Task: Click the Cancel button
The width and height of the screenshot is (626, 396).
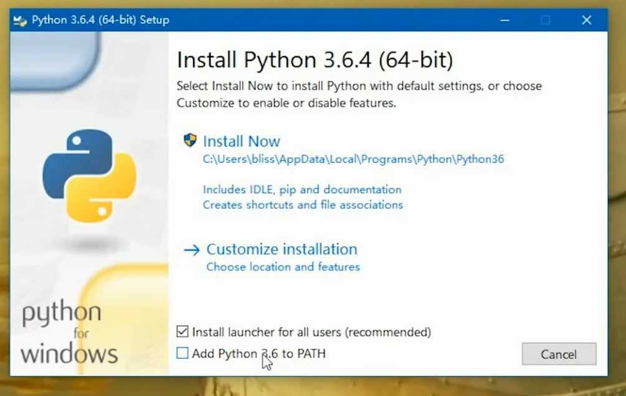Action: [x=559, y=354]
